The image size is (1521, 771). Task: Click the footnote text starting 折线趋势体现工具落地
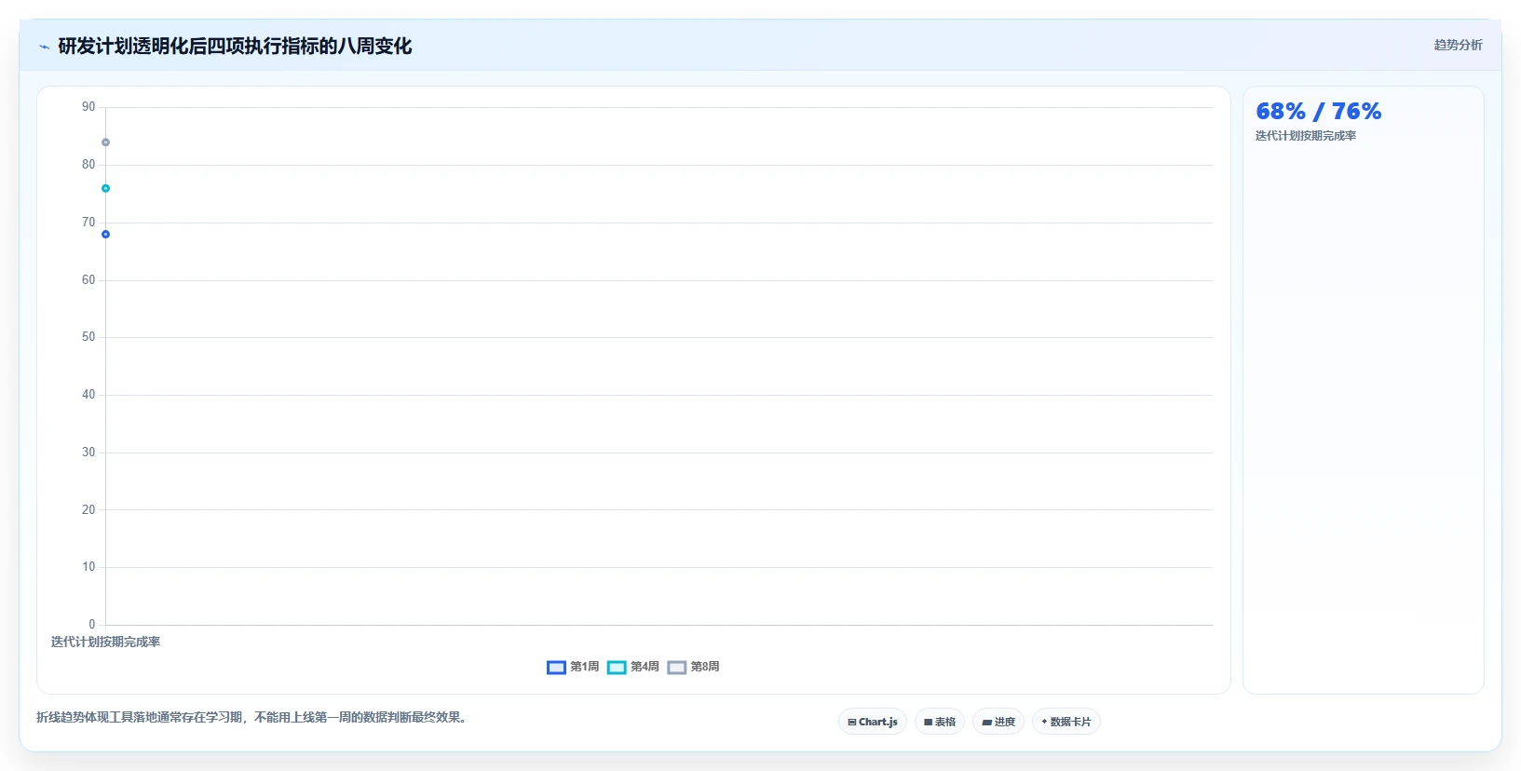click(251, 717)
